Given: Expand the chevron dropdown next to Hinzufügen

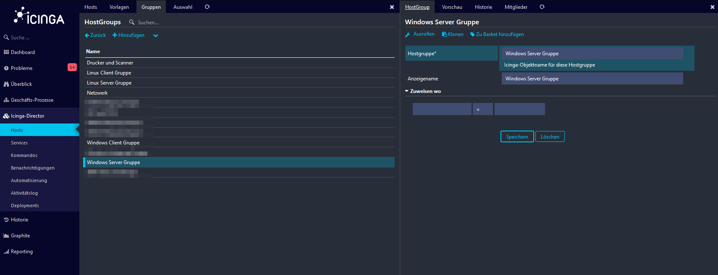Looking at the screenshot, I should [x=156, y=36].
